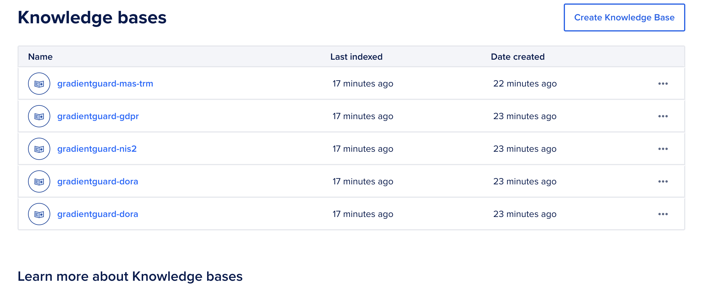Show the ellipsis menu on the bottom gradientguard-dora row

[663, 214]
